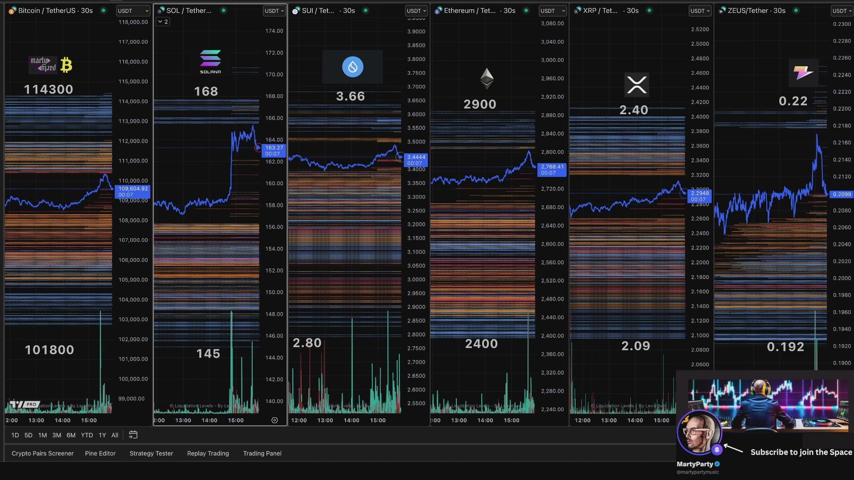
Task: Switch to the Strategy Tester tab
Action: (x=151, y=453)
